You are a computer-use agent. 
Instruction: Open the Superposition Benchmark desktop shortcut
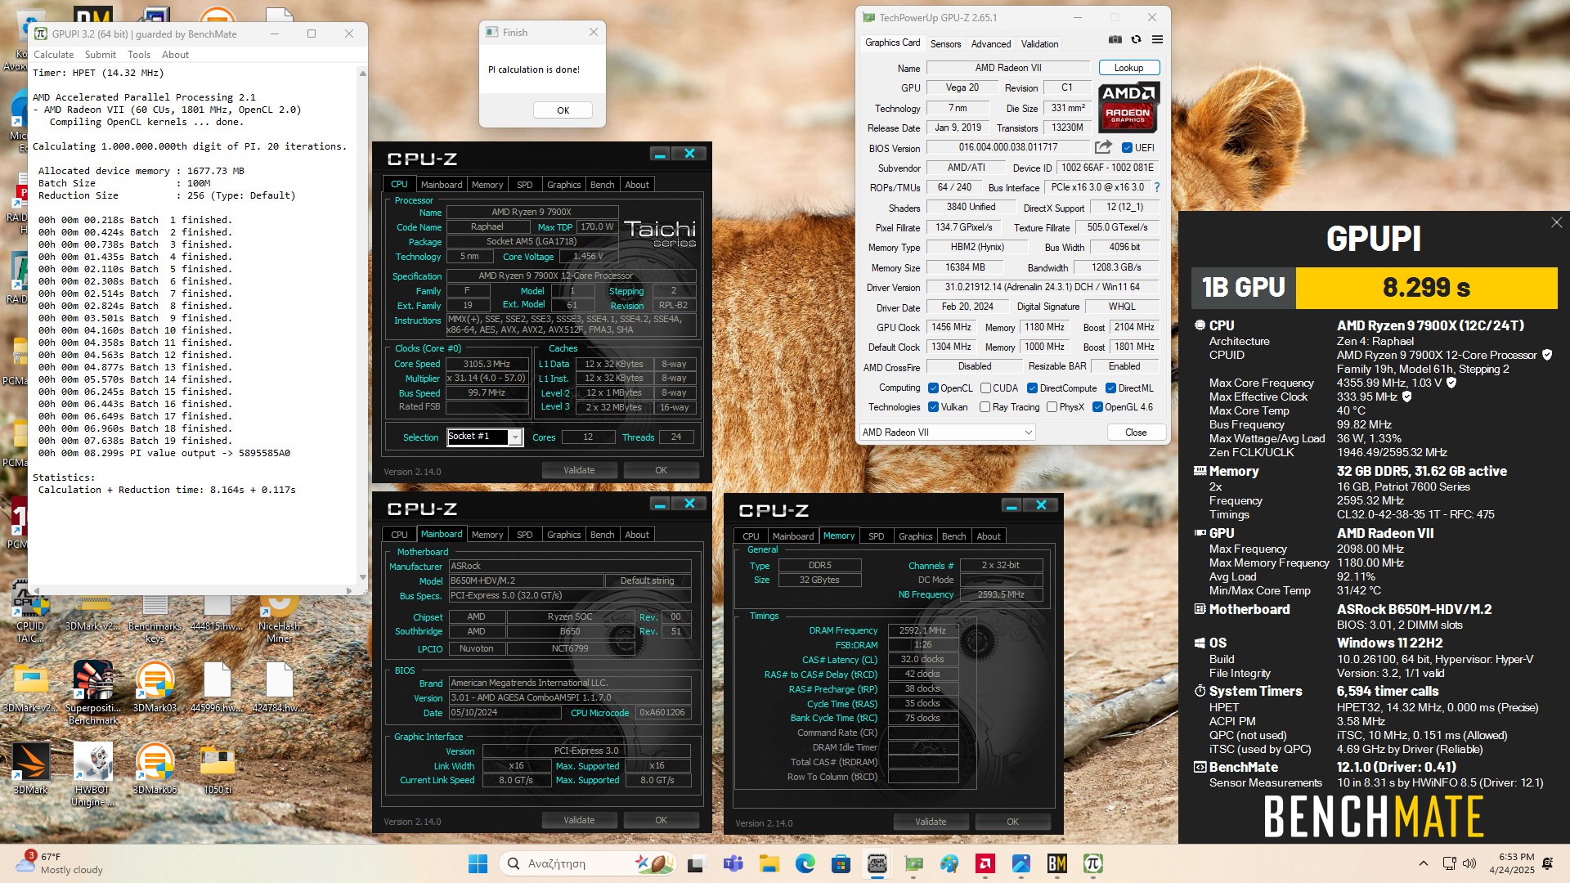tap(93, 692)
